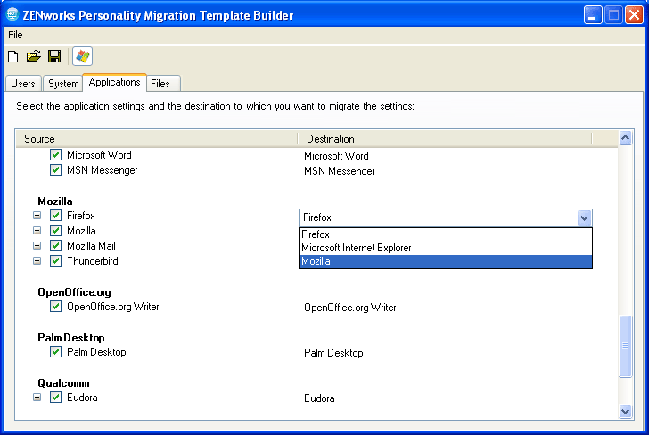The image size is (649, 435).
Task: Choose Microsoft Internet Explorer from the list
Action: click(x=357, y=248)
